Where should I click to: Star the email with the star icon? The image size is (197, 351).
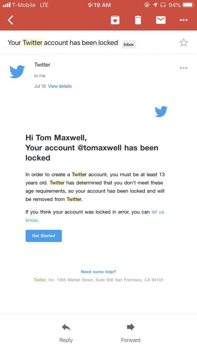184,42
